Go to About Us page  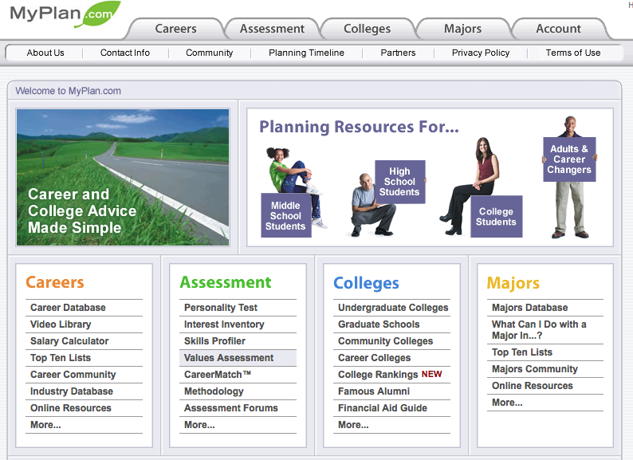45,53
